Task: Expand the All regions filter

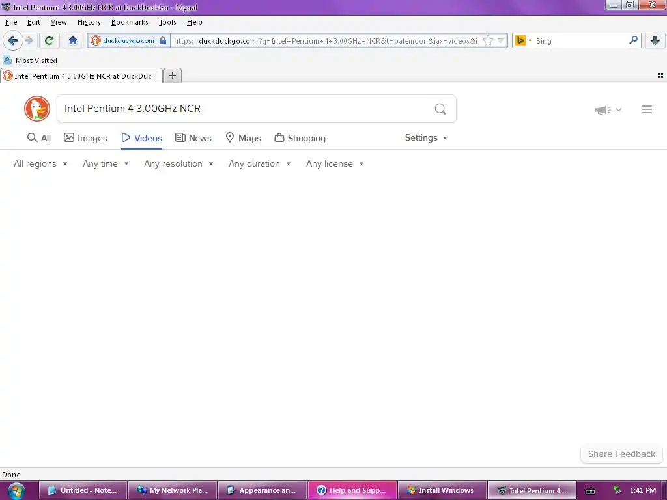Action: point(40,163)
